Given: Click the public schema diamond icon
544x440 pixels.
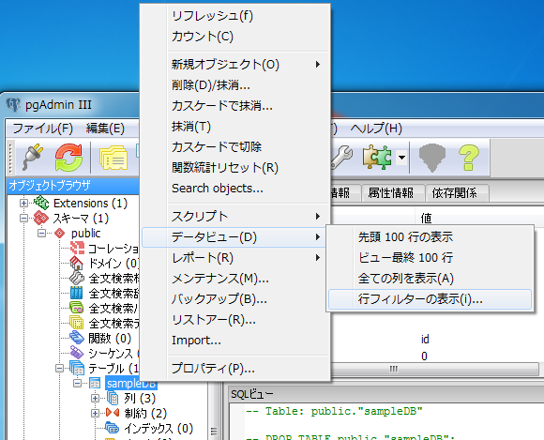Looking at the screenshot, I should [x=60, y=234].
